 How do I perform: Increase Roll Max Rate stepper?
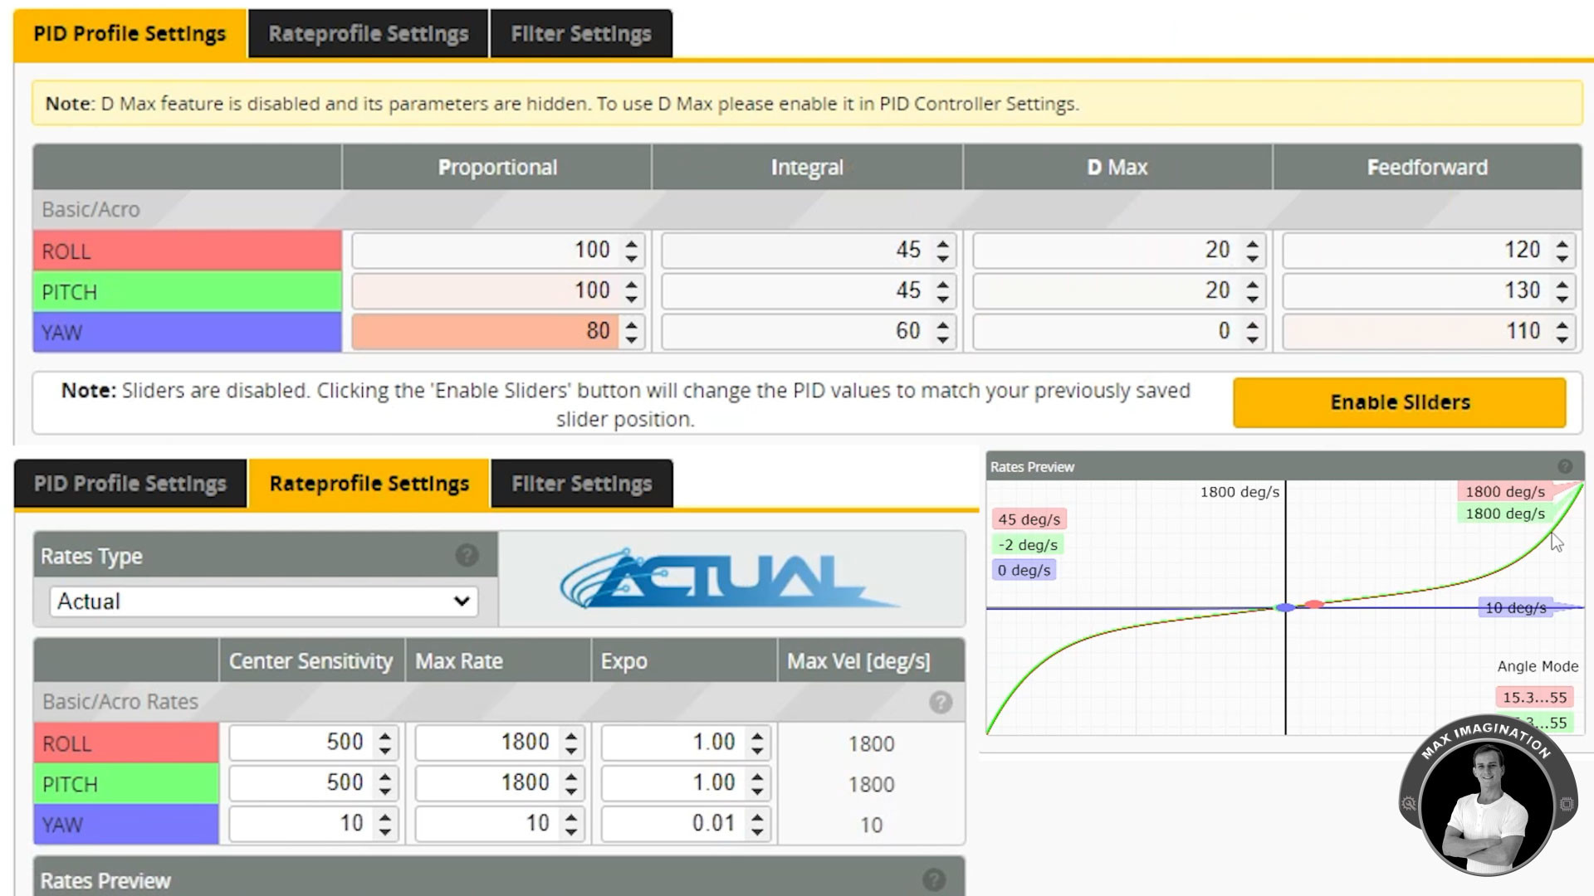tap(571, 735)
